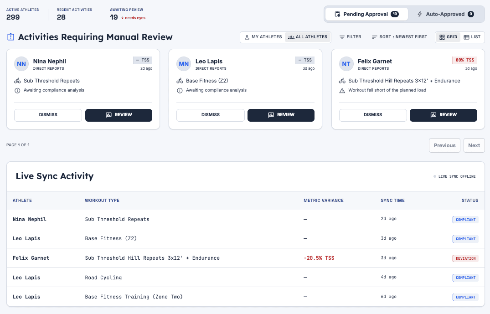490x314 pixels.
Task: Go to the Next page
Action: (x=474, y=145)
